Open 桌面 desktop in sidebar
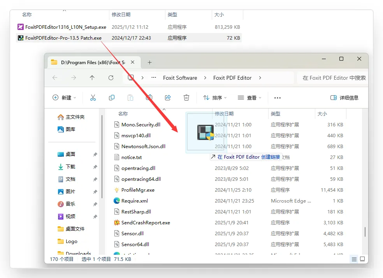 (66, 154)
